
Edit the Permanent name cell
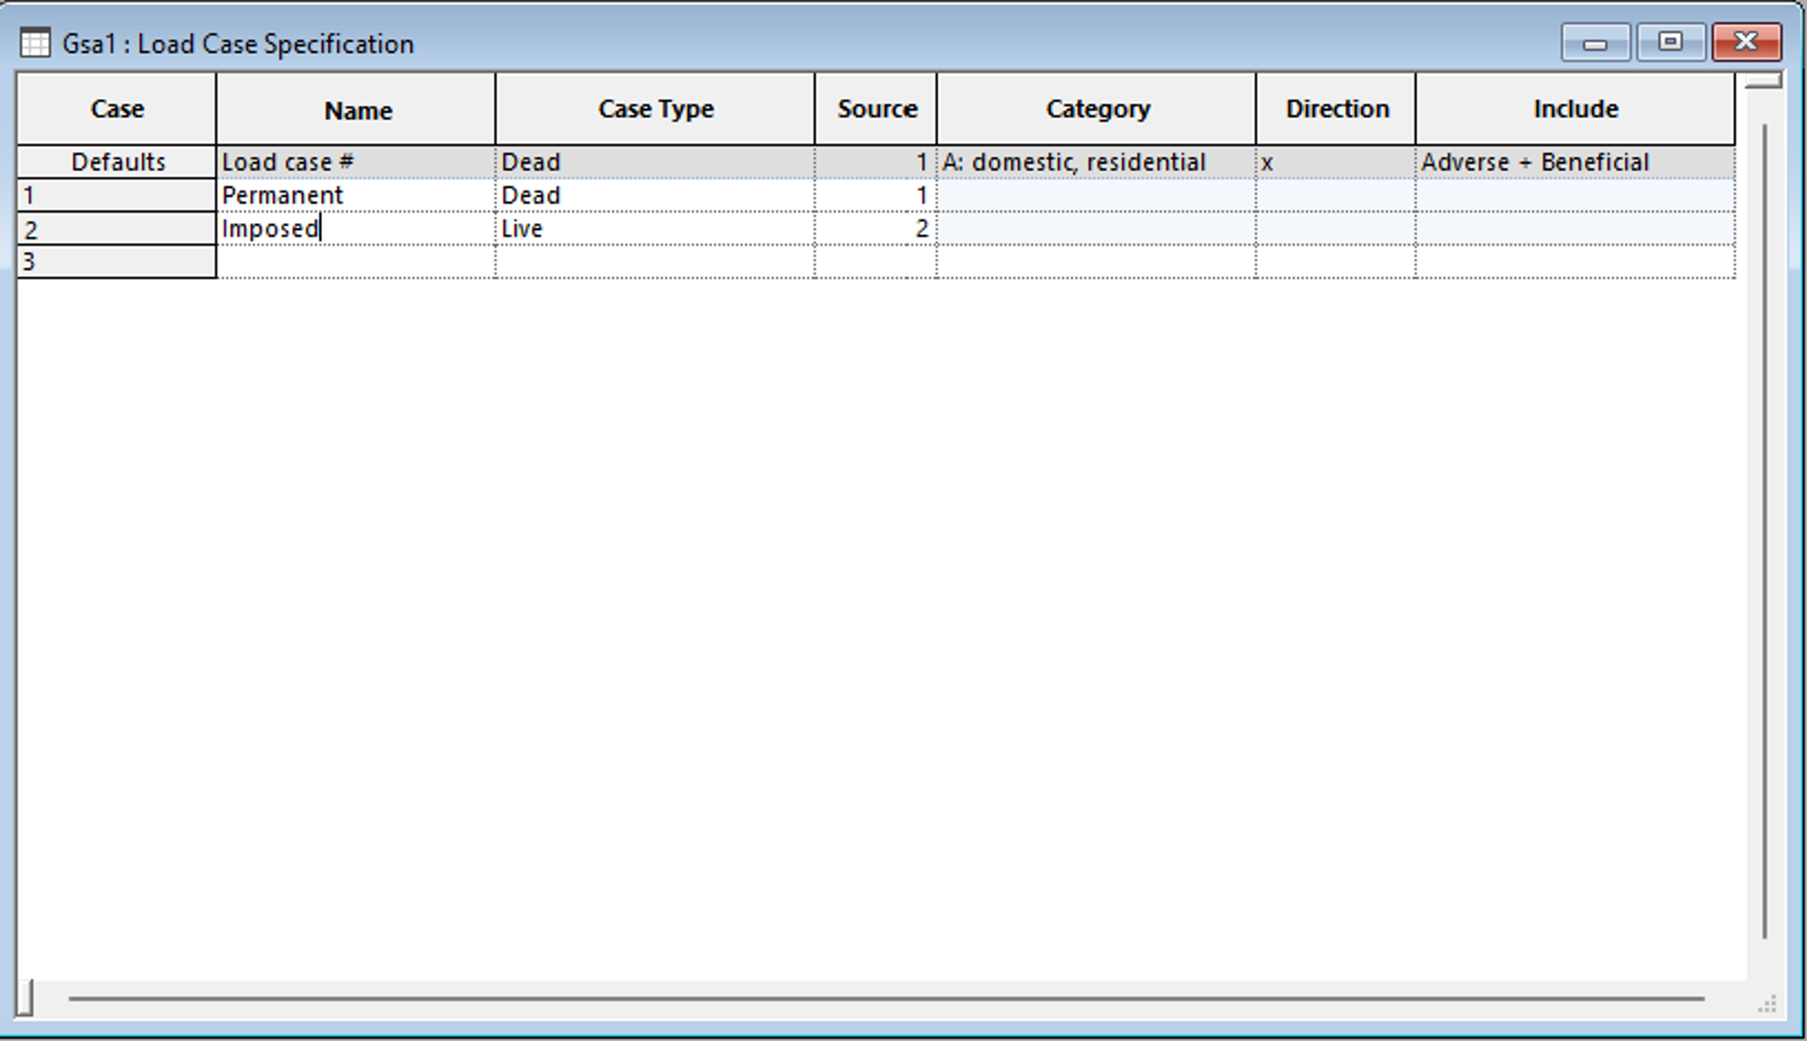356,196
